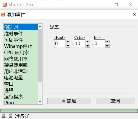Image resolution: width=138 pixels, height=119 pixels.
Task: Choose 进程 event type
Action: (21, 90)
